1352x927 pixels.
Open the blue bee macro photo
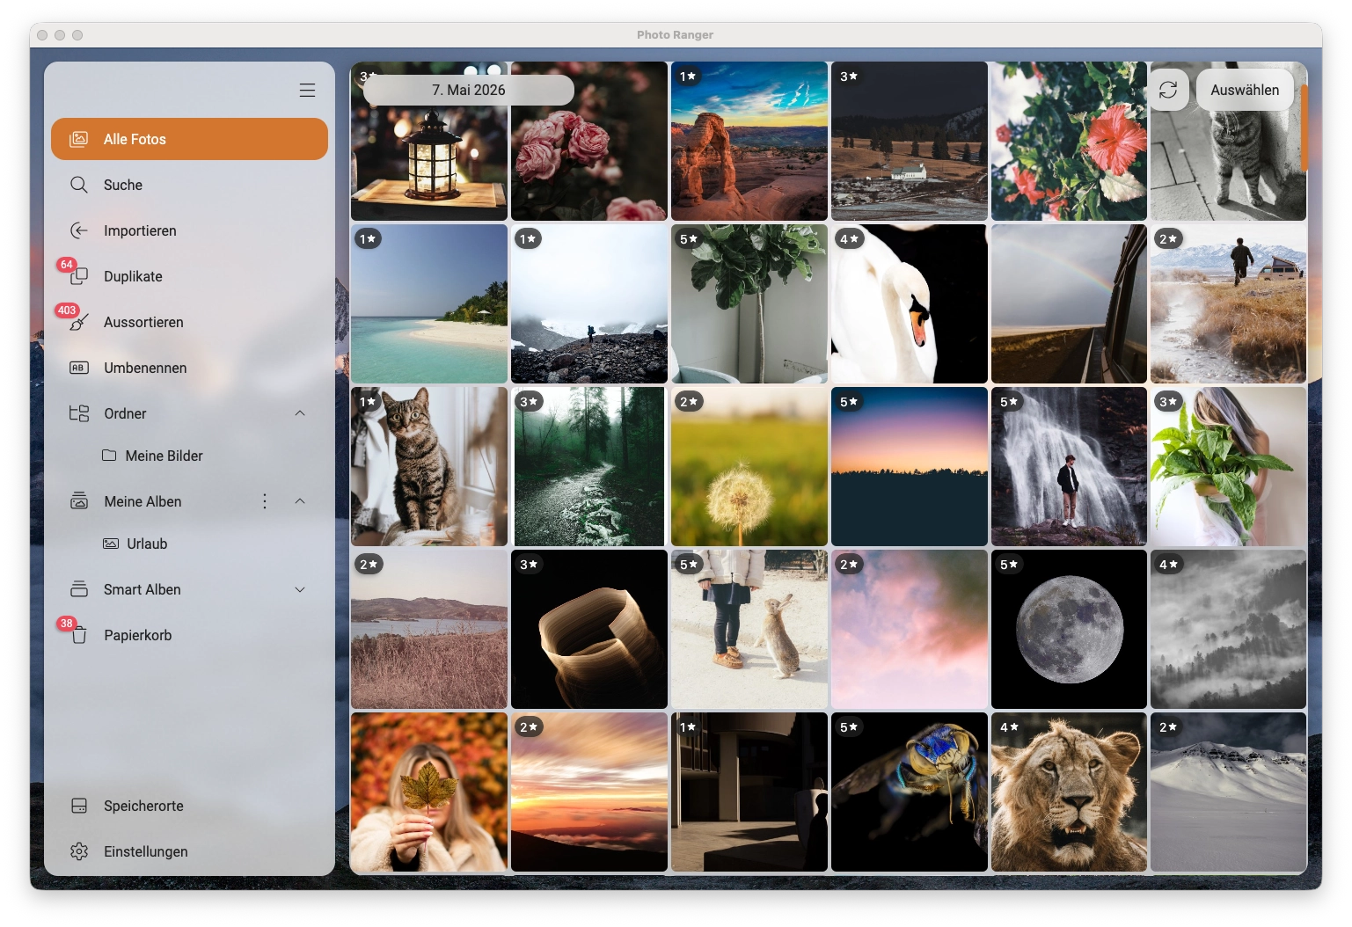click(x=909, y=792)
